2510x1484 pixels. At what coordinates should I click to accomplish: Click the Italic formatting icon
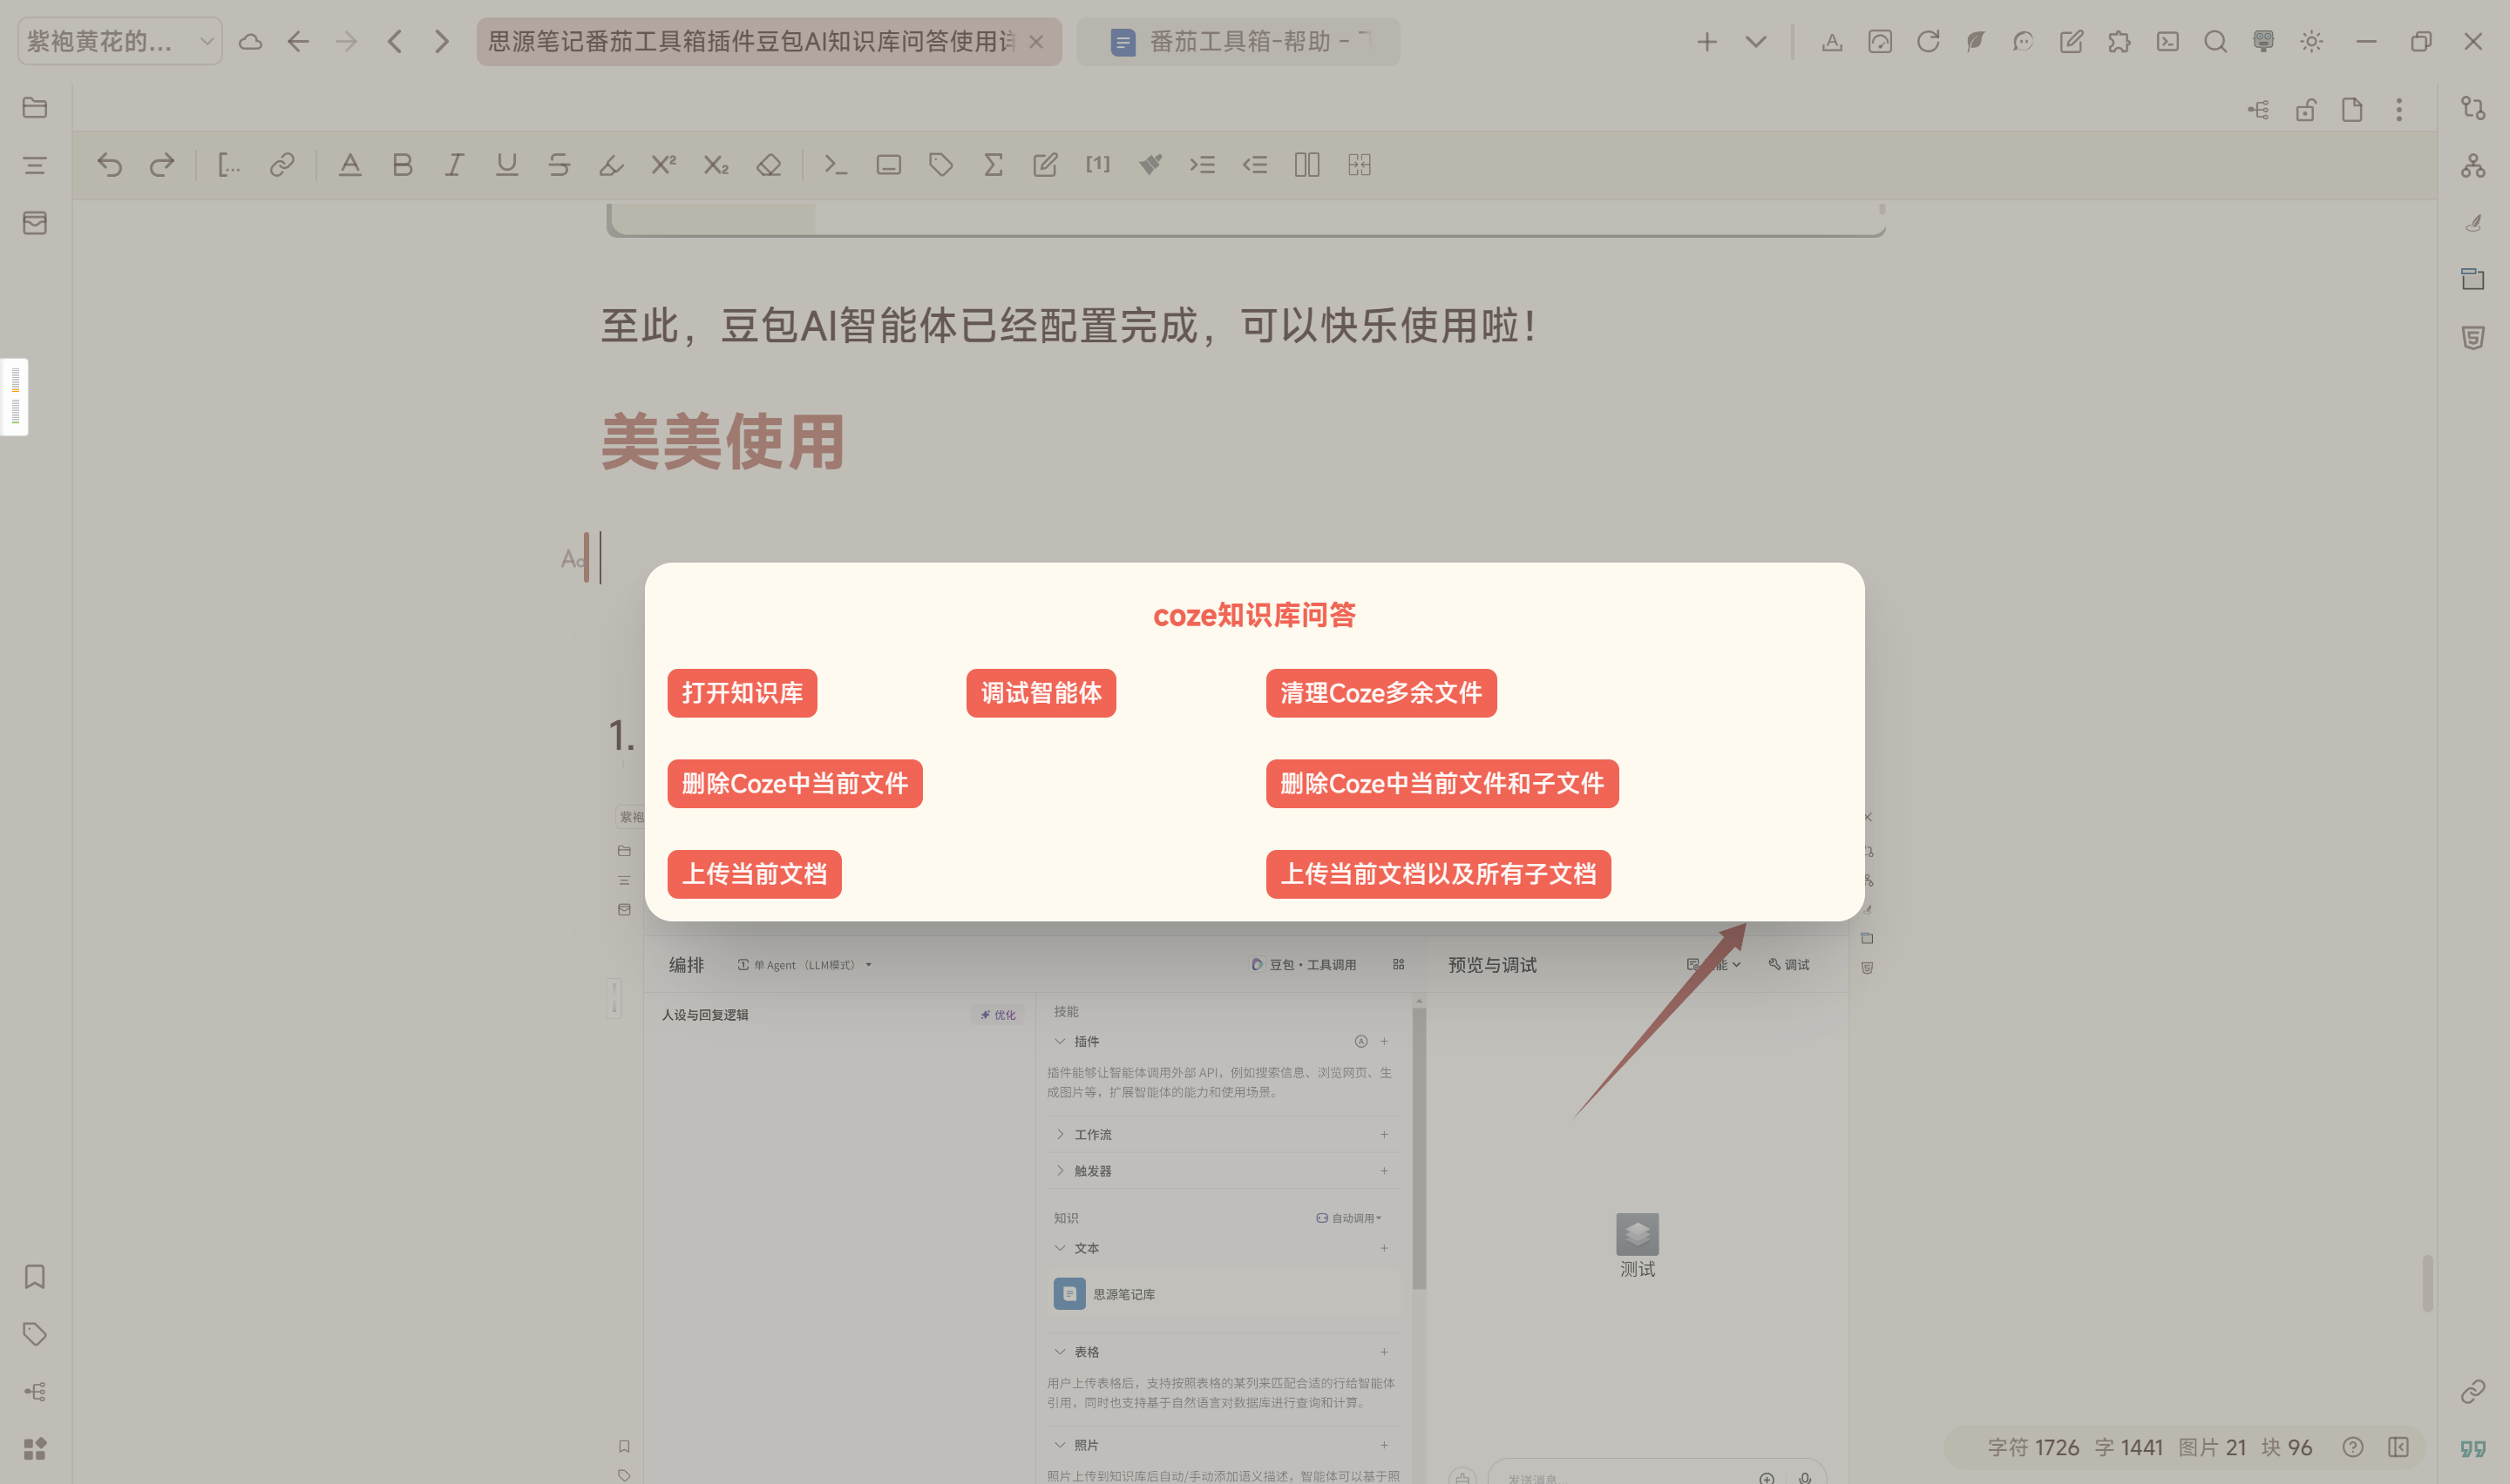(x=454, y=165)
